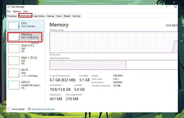Click the Intel(R) HD Graphics text
This screenshot has height=118, width=184.
(x=31, y=85)
